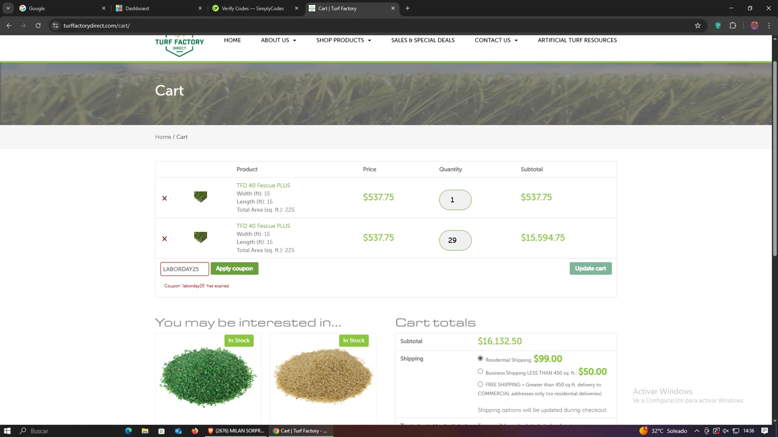Open thumbnail of first TFD 40 Fescue PLUS product
Viewport: 778px width, 437px height.
(x=200, y=197)
